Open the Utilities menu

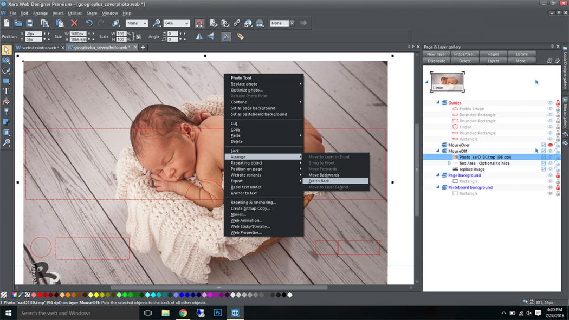pyautogui.click(x=75, y=13)
